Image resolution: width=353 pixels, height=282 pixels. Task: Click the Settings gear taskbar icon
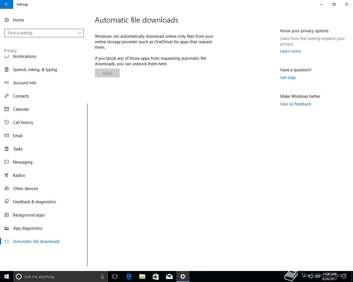click(x=183, y=276)
